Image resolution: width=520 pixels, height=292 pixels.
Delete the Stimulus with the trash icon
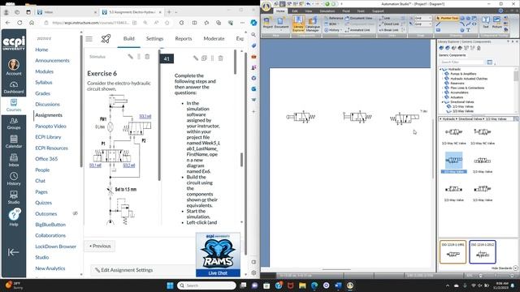click(147, 57)
